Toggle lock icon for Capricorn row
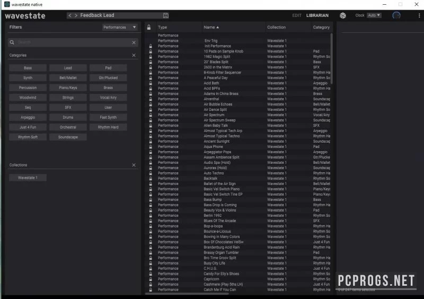This screenshot has width=424, height=299. coord(151,279)
